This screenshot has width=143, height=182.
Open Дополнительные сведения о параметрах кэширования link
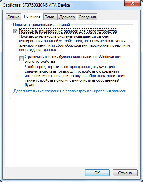coord(70,91)
